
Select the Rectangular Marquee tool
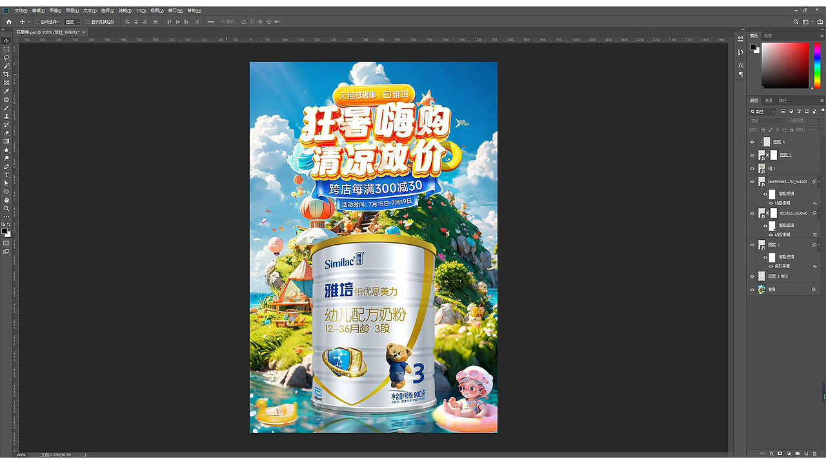coord(6,49)
